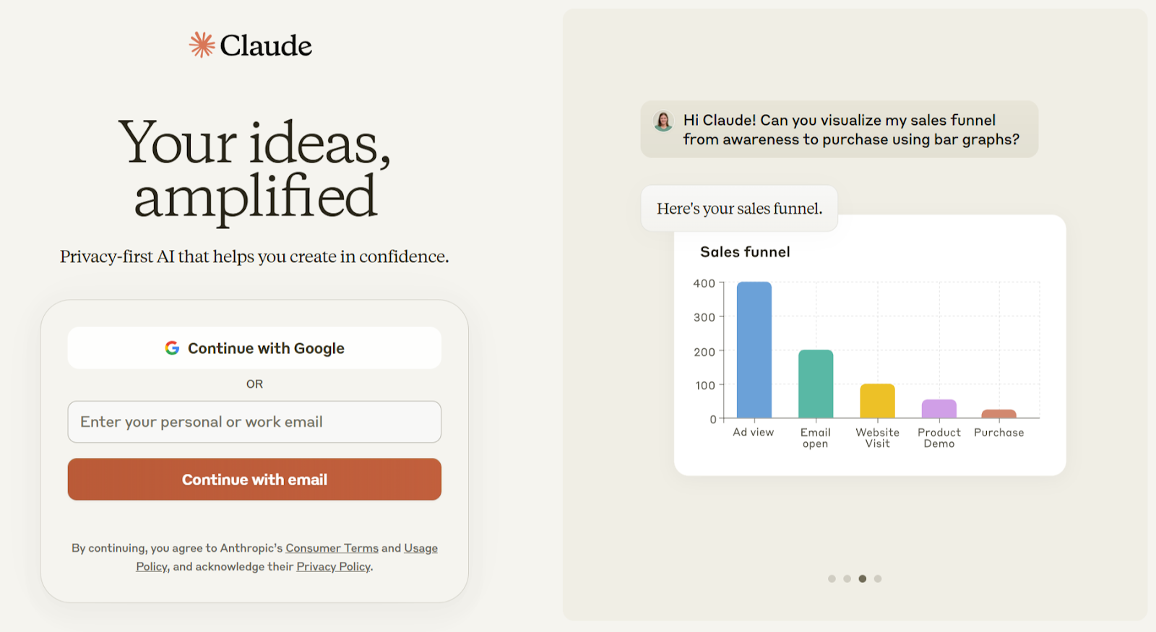Click the "300" y-axis value
Image resolution: width=1156 pixels, height=632 pixels.
(x=704, y=317)
